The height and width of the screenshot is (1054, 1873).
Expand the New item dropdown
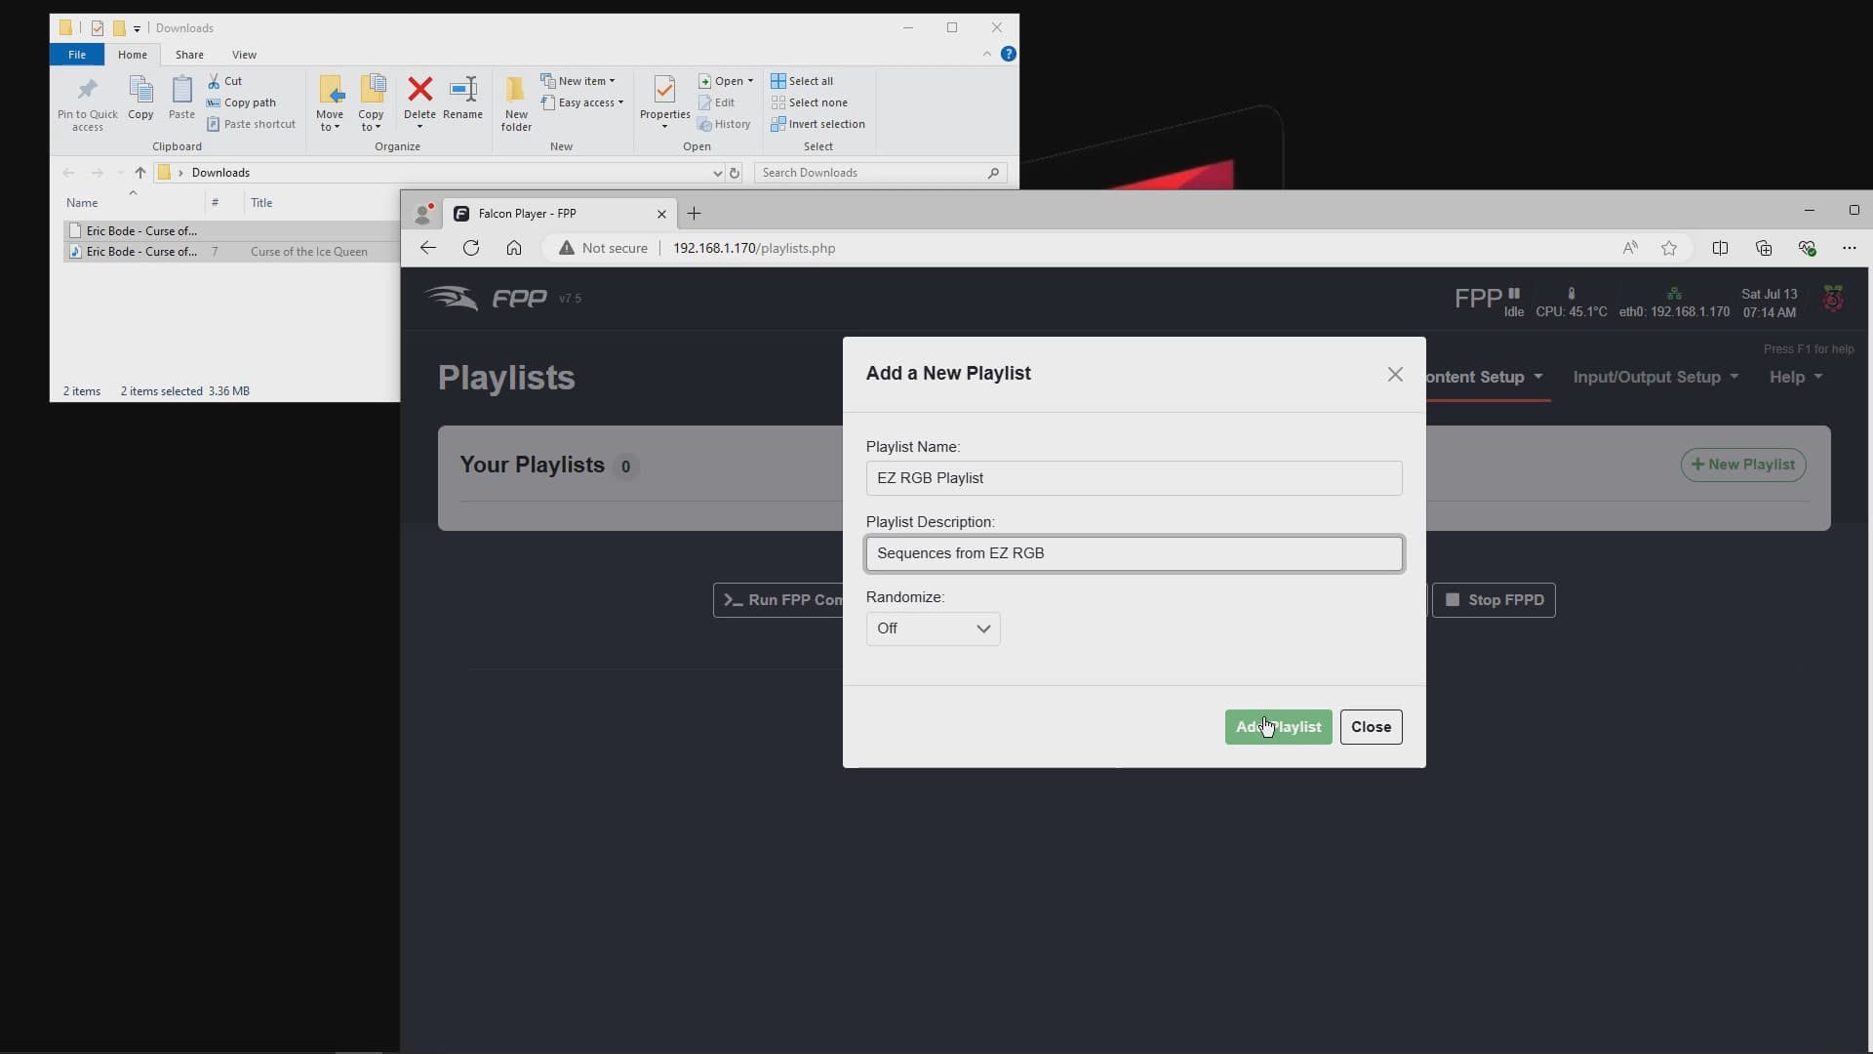578,81
